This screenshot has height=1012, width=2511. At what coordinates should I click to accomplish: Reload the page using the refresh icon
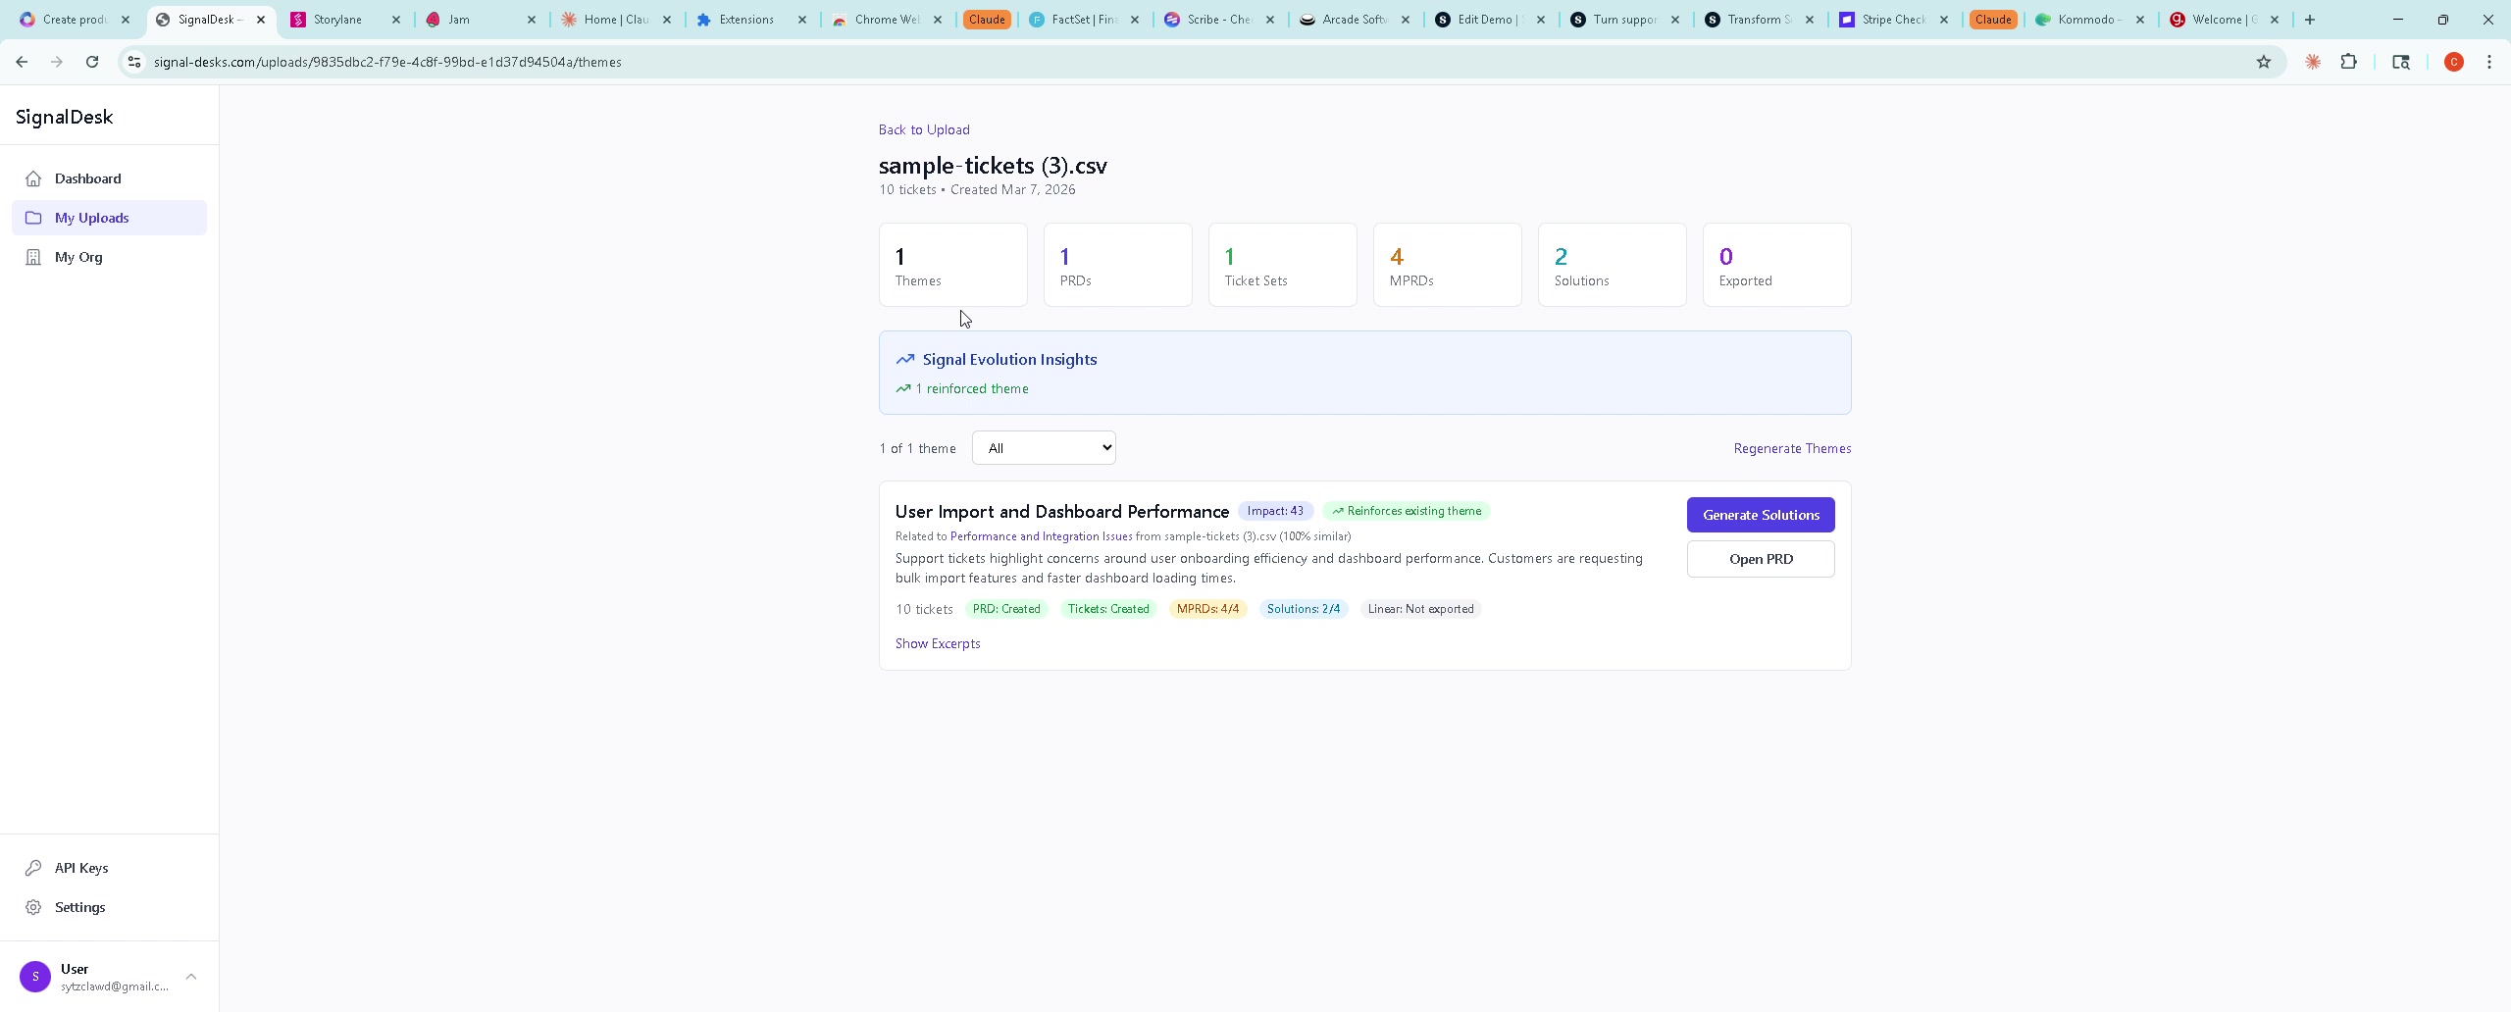pyautogui.click(x=92, y=62)
